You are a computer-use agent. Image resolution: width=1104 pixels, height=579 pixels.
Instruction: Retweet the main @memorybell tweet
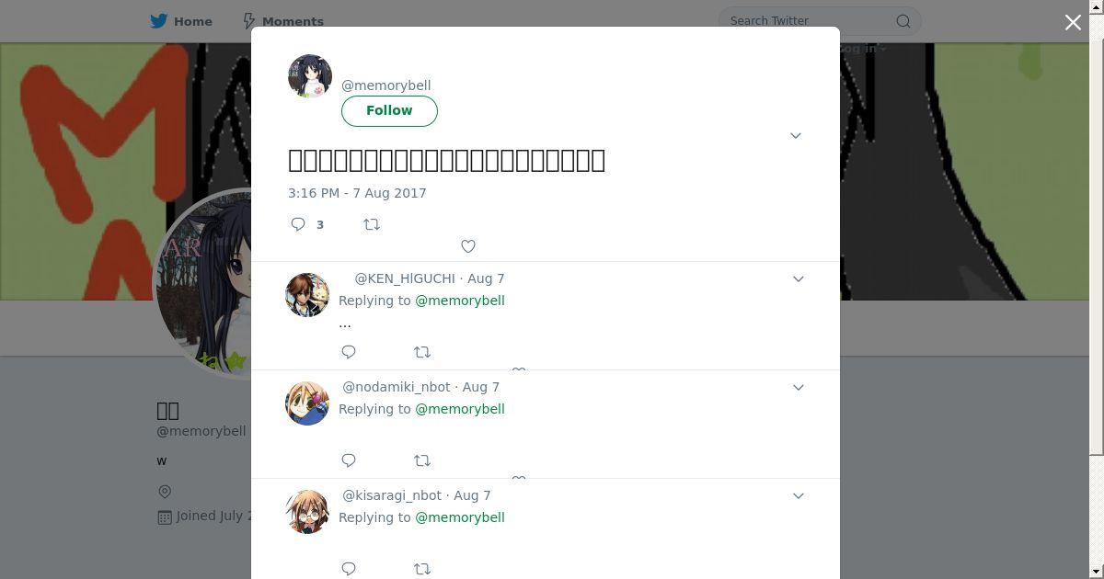pyautogui.click(x=372, y=224)
